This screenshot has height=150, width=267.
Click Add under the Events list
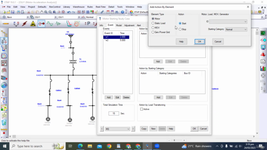coord(108,97)
